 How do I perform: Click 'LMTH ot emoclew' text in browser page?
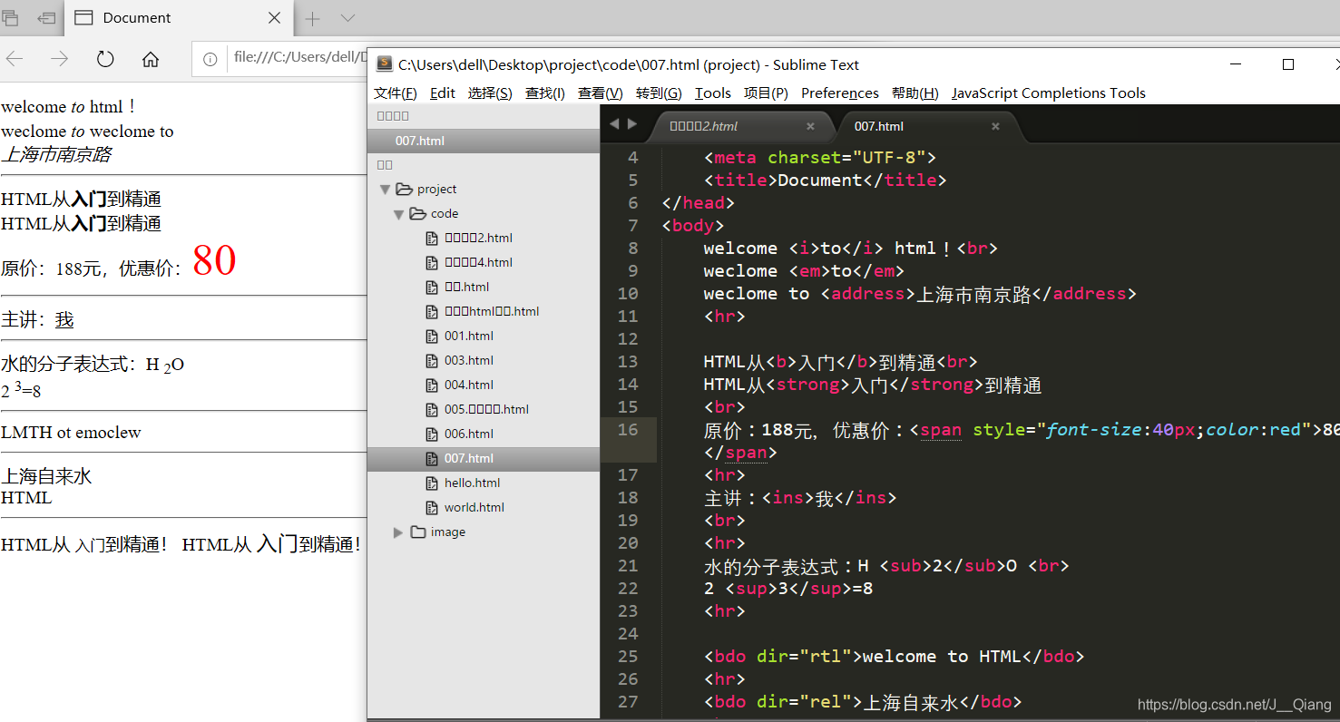pyautogui.click(x=72, y=433)
